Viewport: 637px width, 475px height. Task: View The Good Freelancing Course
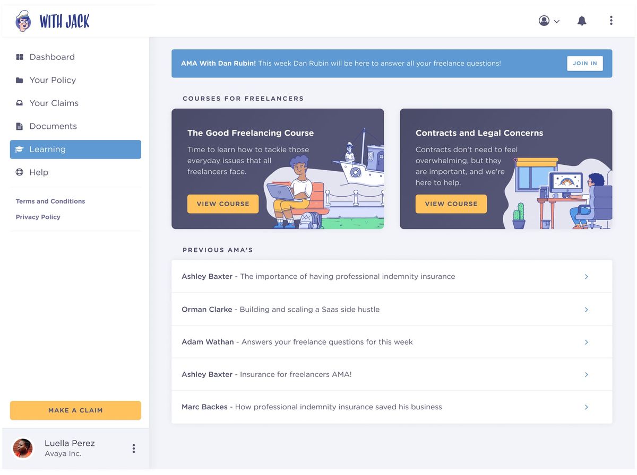(x=223, y=204)
